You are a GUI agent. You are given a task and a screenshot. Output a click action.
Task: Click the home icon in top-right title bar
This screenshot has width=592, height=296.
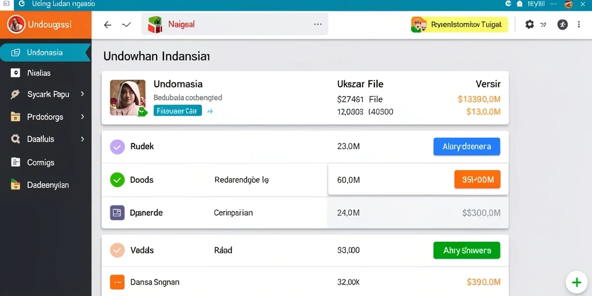[520, 4]
